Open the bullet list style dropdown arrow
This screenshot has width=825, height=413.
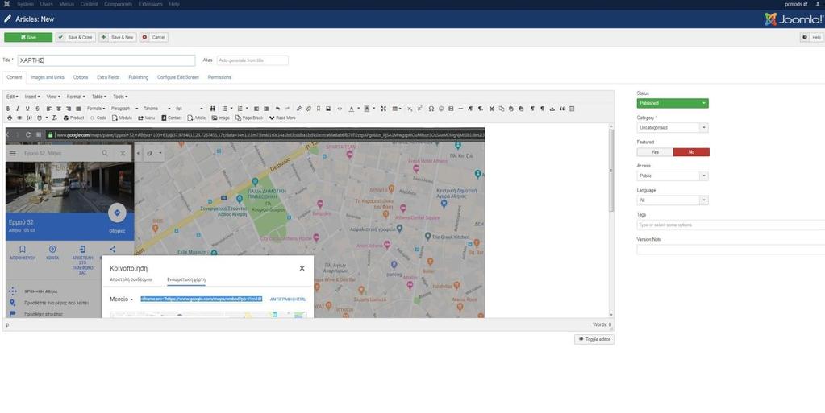[x=231, y=109]
